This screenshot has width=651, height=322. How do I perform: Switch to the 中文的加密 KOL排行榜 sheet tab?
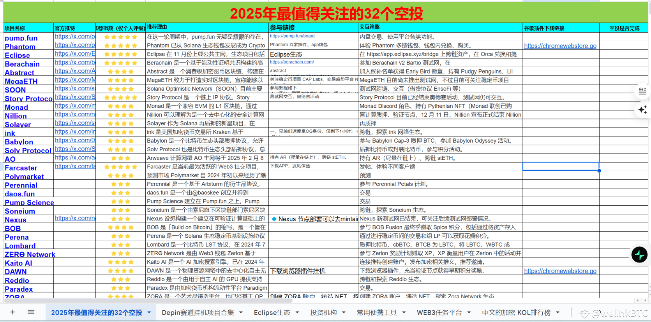tap(516, 313)
